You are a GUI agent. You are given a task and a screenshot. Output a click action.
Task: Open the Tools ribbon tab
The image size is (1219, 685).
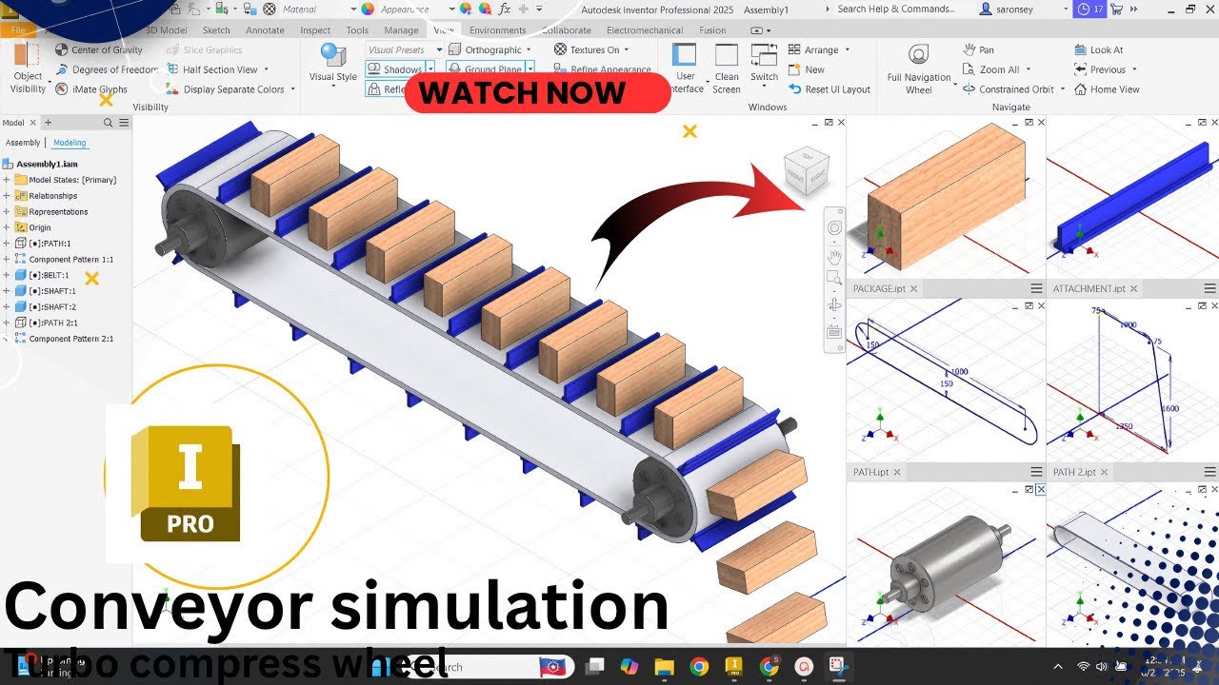[357, 30]
